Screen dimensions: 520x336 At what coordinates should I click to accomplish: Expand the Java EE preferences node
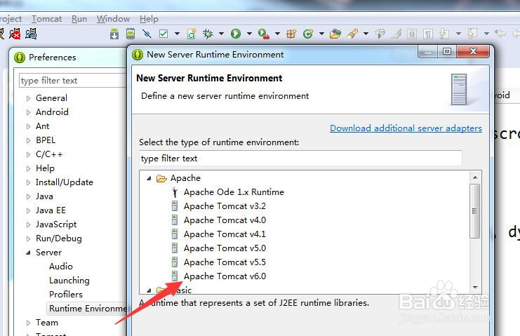click(x=29, y=210)
